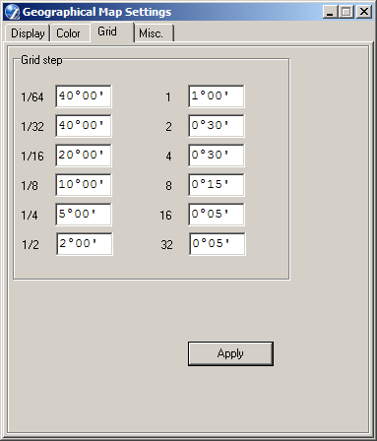The width and height of the screenshot is (377, 441).
Task: Click the globe application icon in title bar
Action: click(x=12, y=12)
